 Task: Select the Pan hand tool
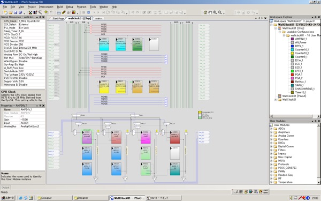click(210, 12)
